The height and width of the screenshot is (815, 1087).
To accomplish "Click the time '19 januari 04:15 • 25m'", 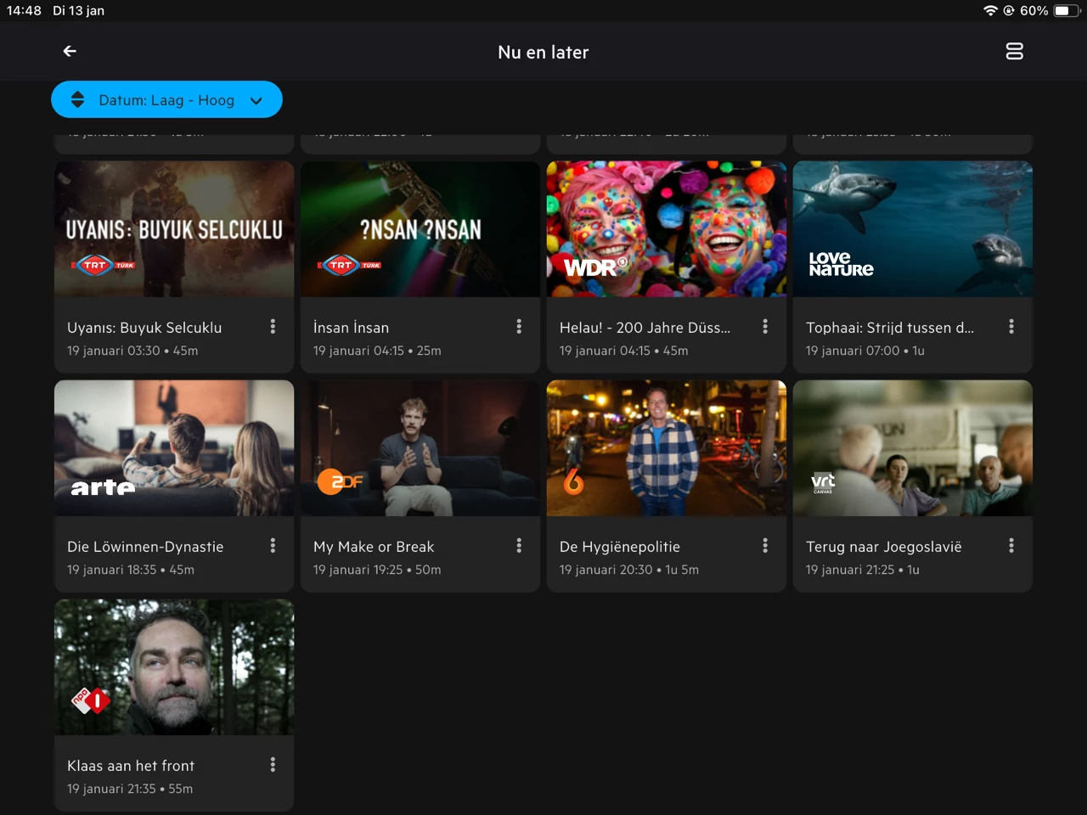I will tap(377, 351).
